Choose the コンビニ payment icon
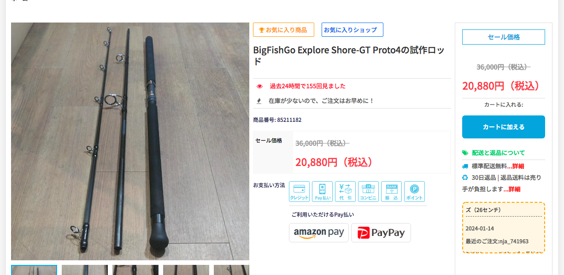 click(368, 191)
